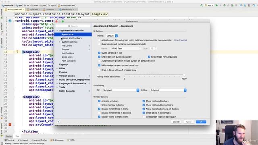The image size is (258, 145).
Task: Open the Favorites side panel
Action: (2, 113)
